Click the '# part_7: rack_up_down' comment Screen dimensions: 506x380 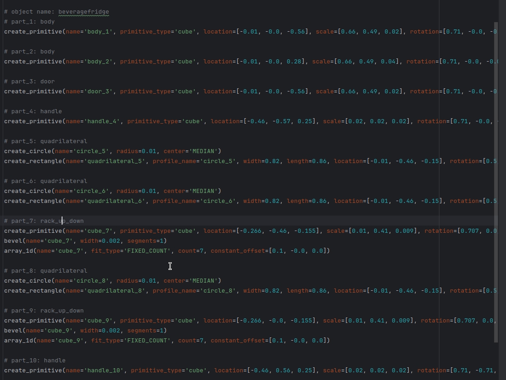(x=44, y=221)
